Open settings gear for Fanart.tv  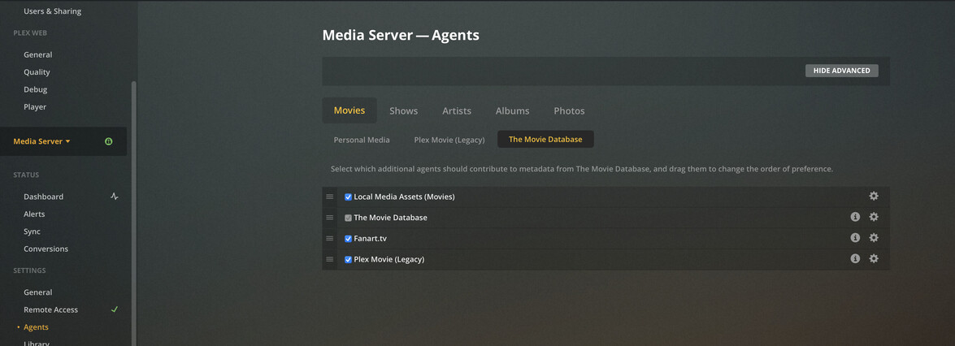click(x=874, y=237)
